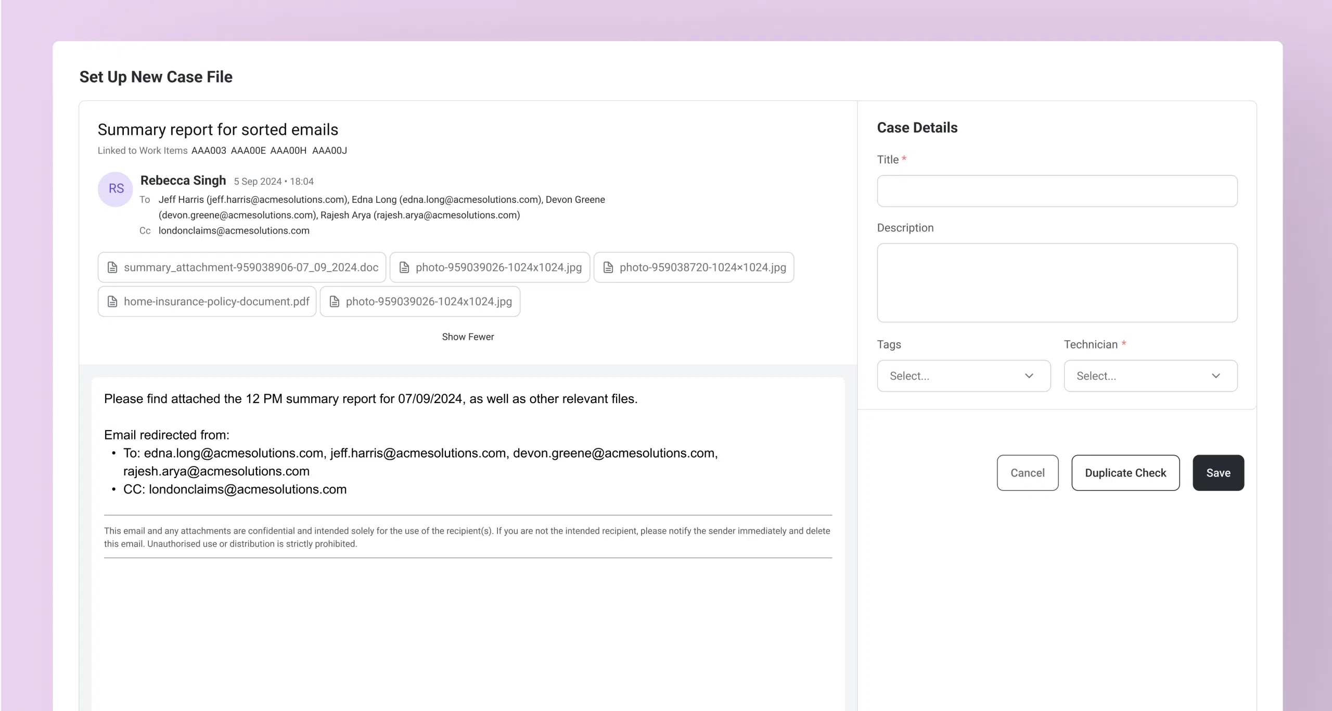Focus the Title input field
This screenshot has height=711, width=1332.
pos(1057,191)
